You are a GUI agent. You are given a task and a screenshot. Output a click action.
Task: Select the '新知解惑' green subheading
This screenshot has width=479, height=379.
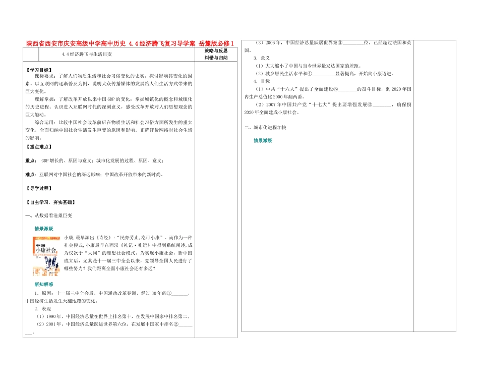44,284
